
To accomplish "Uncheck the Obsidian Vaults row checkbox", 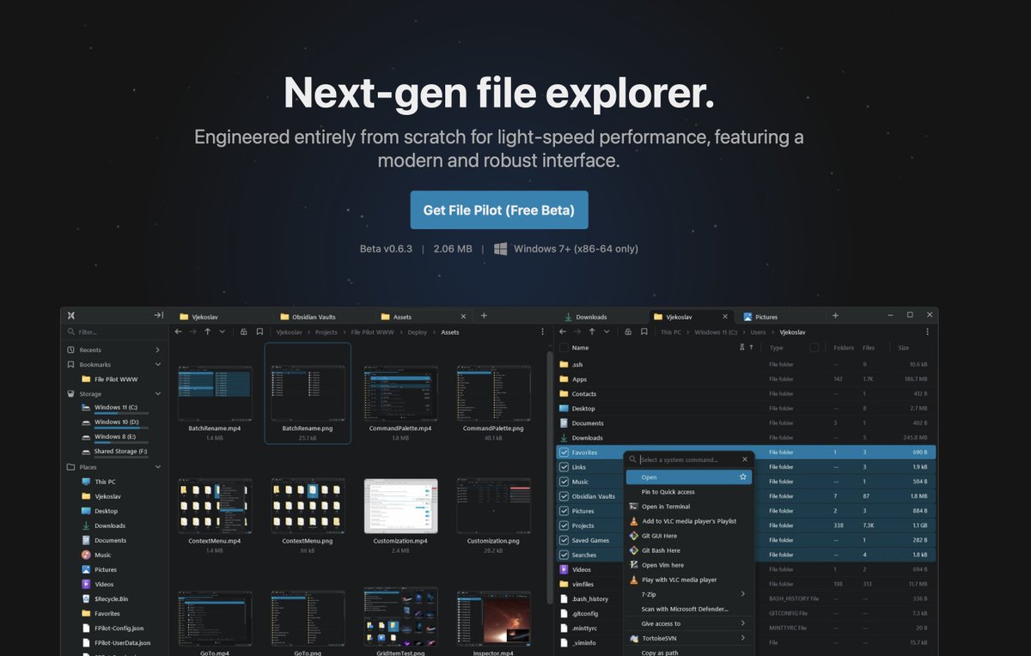I will (564, 496).
